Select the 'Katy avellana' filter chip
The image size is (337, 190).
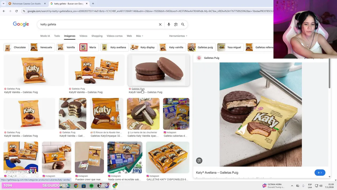[x=114, y=47]
